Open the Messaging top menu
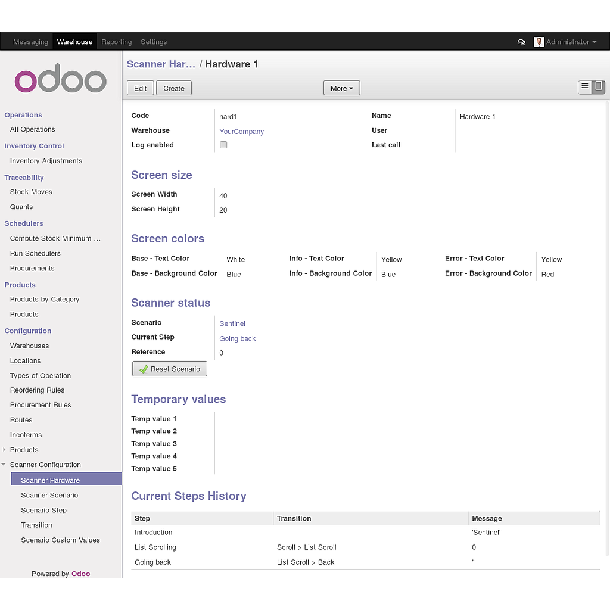 click(x=30, y=42)
